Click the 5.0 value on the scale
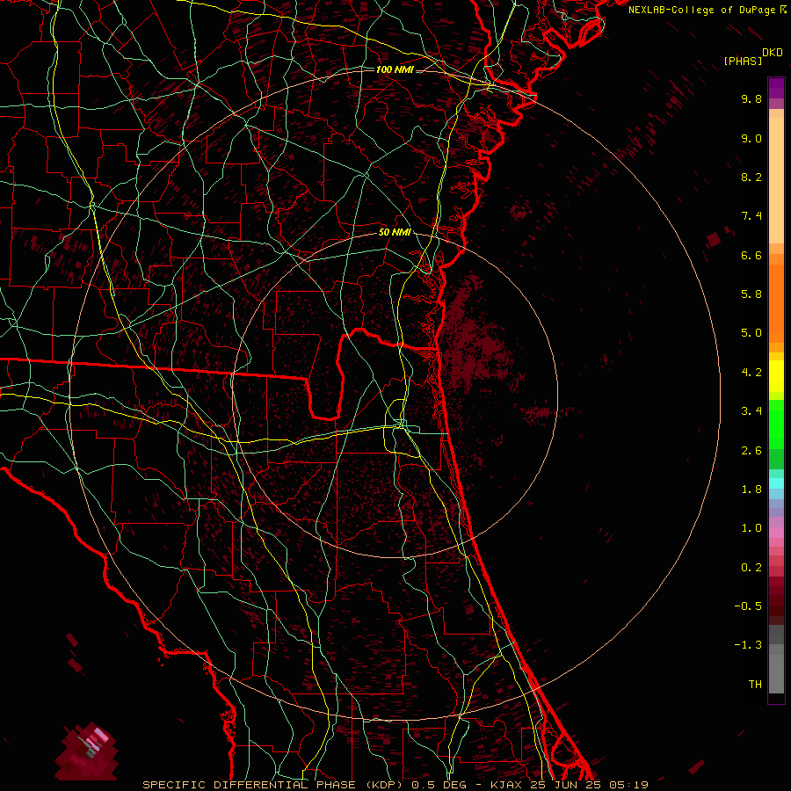Image resolution: width=791 pixels, height=791 pixels. [x=751, y=333]
